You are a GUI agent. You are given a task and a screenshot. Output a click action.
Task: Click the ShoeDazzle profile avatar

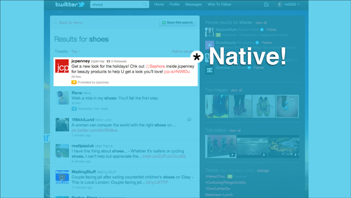[210, 45]
